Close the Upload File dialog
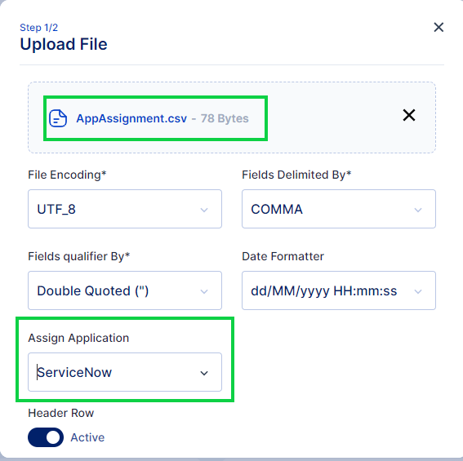The height and width of the screenshot is (461, 463). 439,27
